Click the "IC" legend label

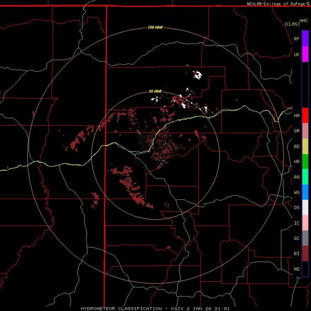click(296, 223)
